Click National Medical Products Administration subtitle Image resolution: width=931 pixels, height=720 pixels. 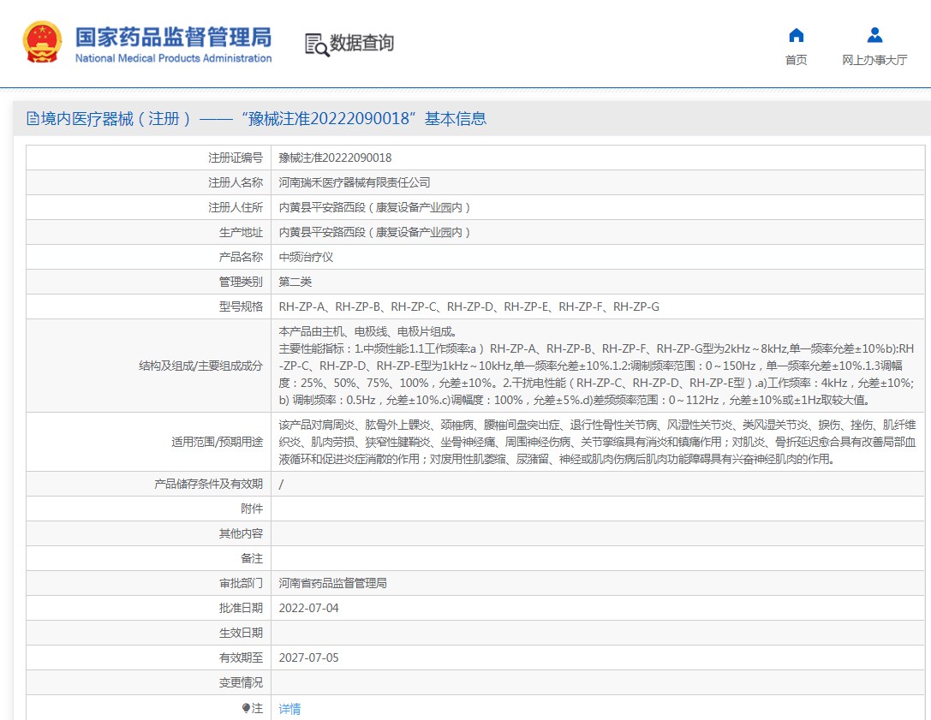click(173, 58)
